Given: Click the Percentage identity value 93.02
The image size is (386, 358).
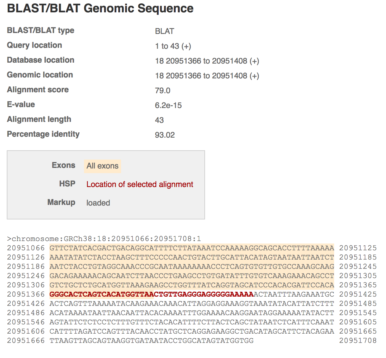Looking at the screenshot, I should 165,135.
